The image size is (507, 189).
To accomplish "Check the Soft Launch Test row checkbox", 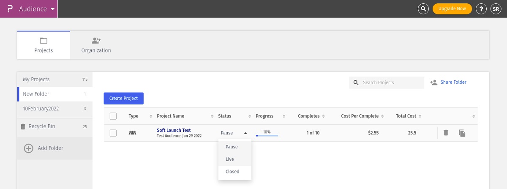I will tap(113, 133).
